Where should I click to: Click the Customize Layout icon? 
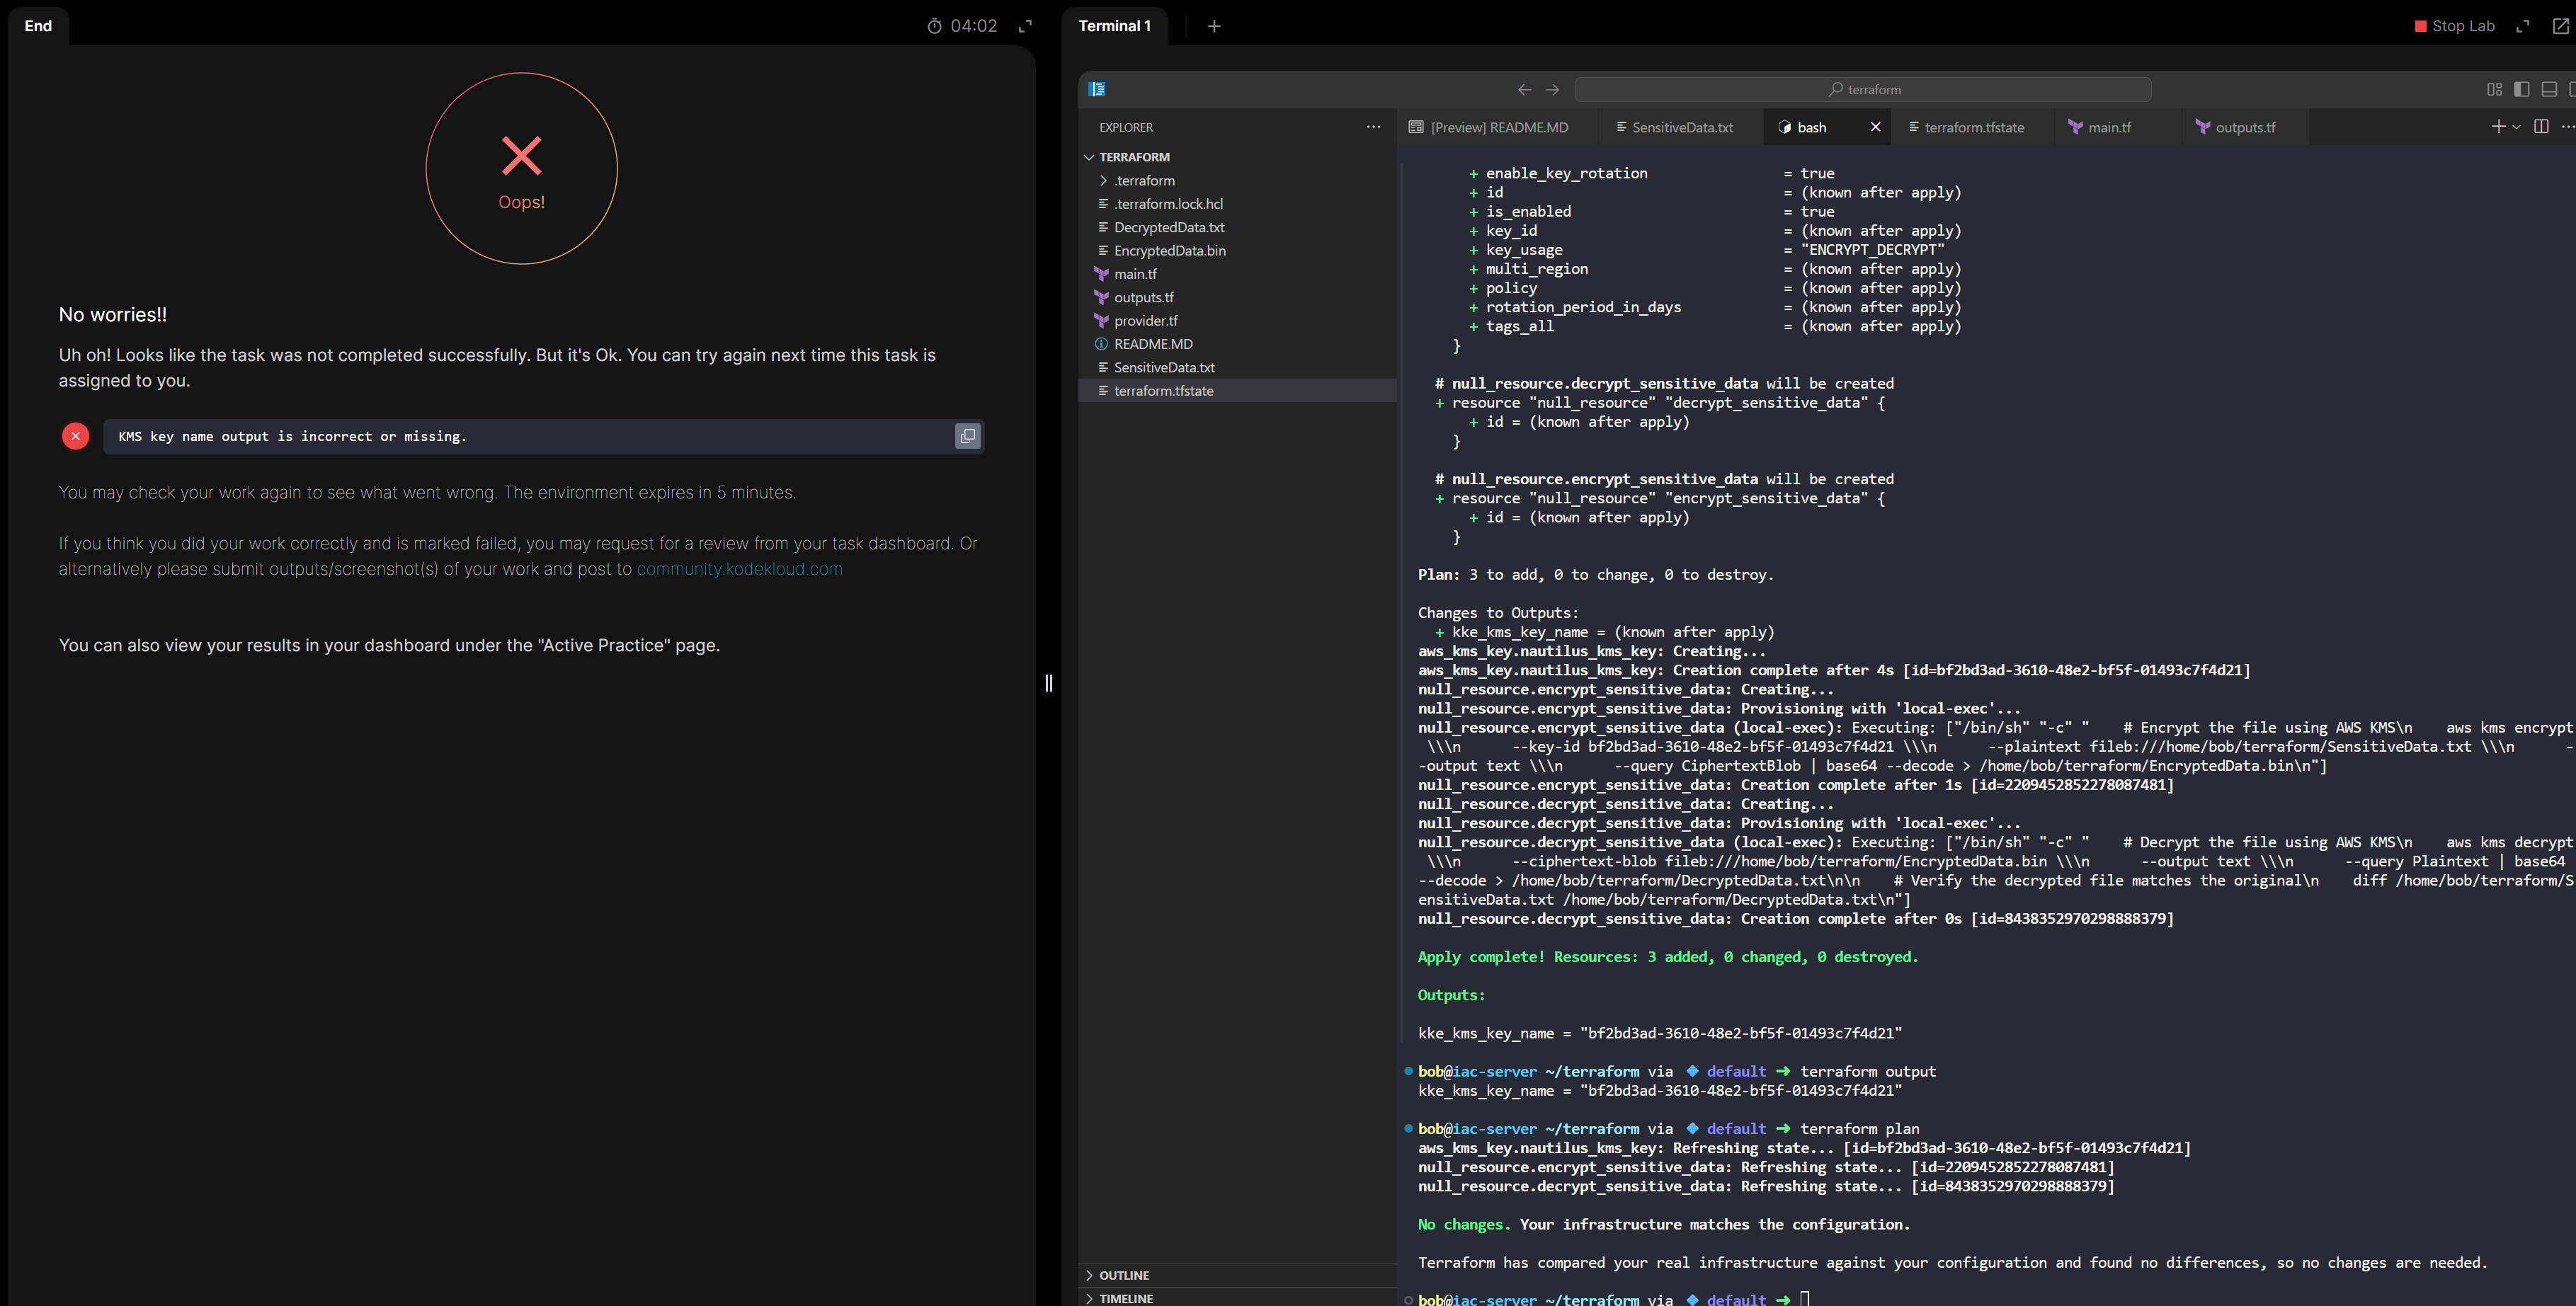2494,89
